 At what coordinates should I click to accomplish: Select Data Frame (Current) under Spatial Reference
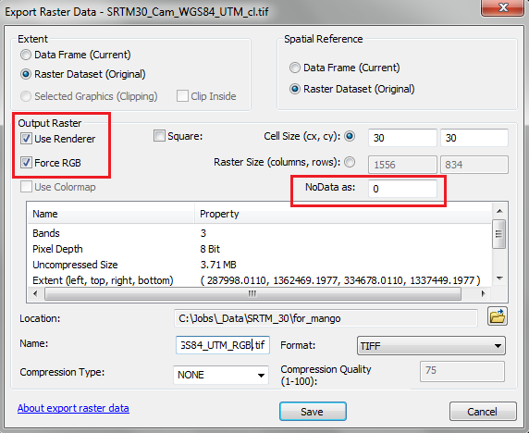(x=295, y=68)
